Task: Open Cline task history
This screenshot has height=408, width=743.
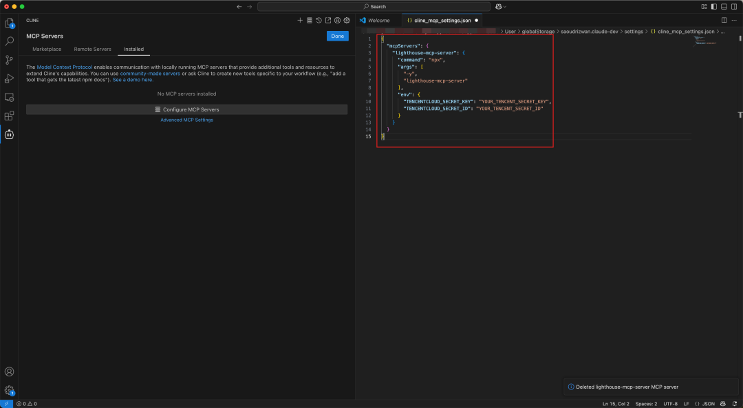Action: coord(319,21)
